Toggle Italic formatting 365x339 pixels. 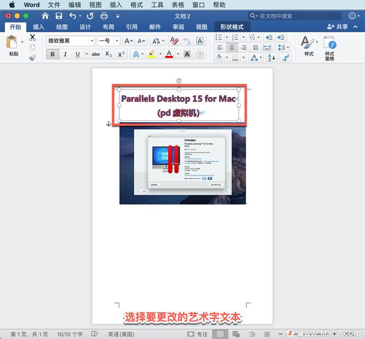pos(65,54)
